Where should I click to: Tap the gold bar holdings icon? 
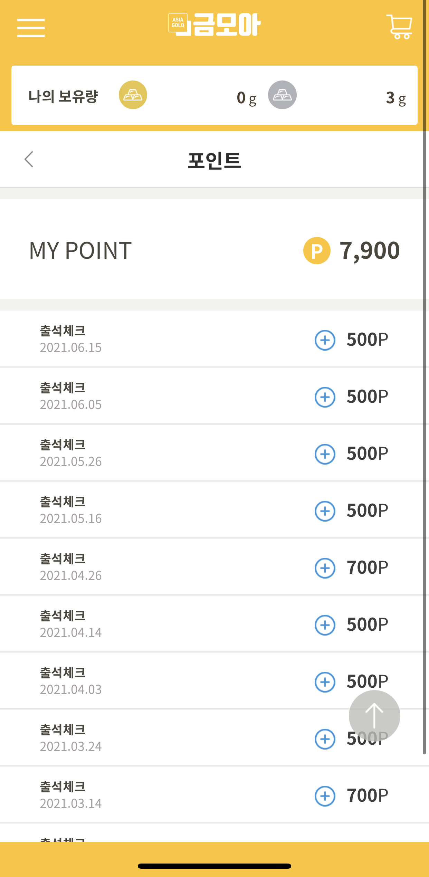133,95
